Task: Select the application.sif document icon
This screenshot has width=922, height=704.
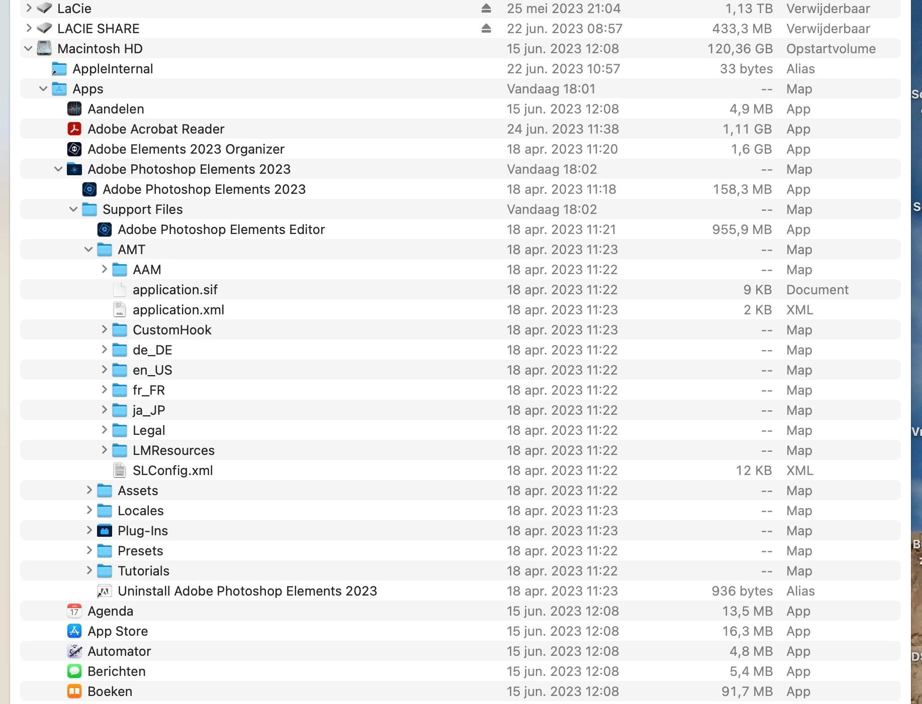Action: [x=120, y=290]
